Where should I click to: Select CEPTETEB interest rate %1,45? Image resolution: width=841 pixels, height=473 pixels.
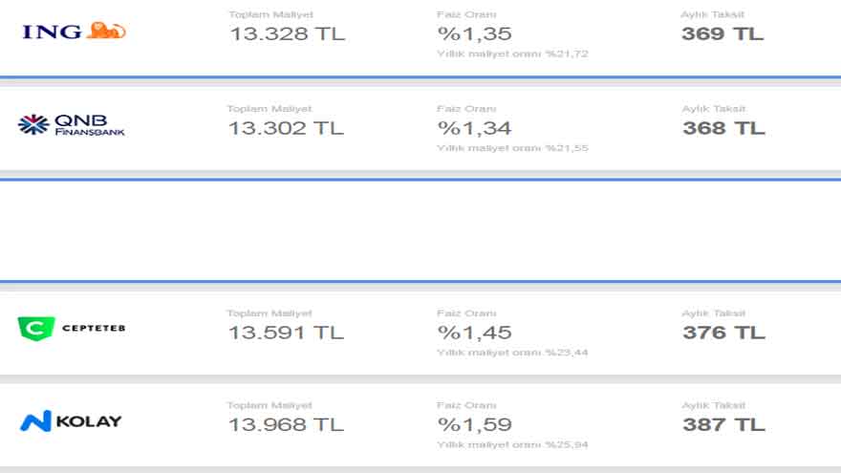click(x=475, y=333)
